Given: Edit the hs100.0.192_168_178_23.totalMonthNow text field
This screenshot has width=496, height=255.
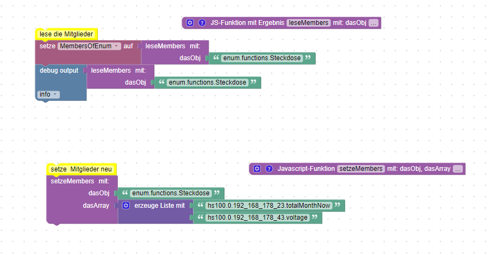Looking at the screenshot, I should 269,206.
